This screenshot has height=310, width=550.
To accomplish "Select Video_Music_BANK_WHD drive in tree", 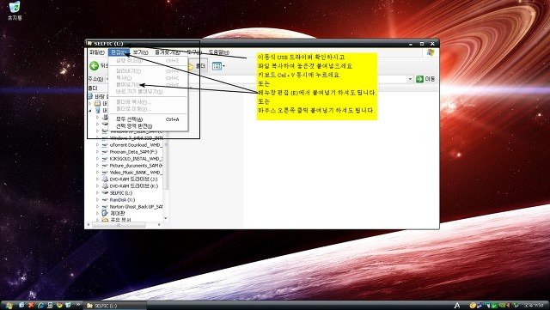I will [x=136, y=173].
